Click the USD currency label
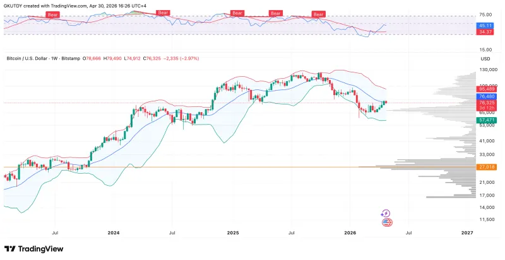Screen dimensions: 505x260 click(x=485, y=59)
